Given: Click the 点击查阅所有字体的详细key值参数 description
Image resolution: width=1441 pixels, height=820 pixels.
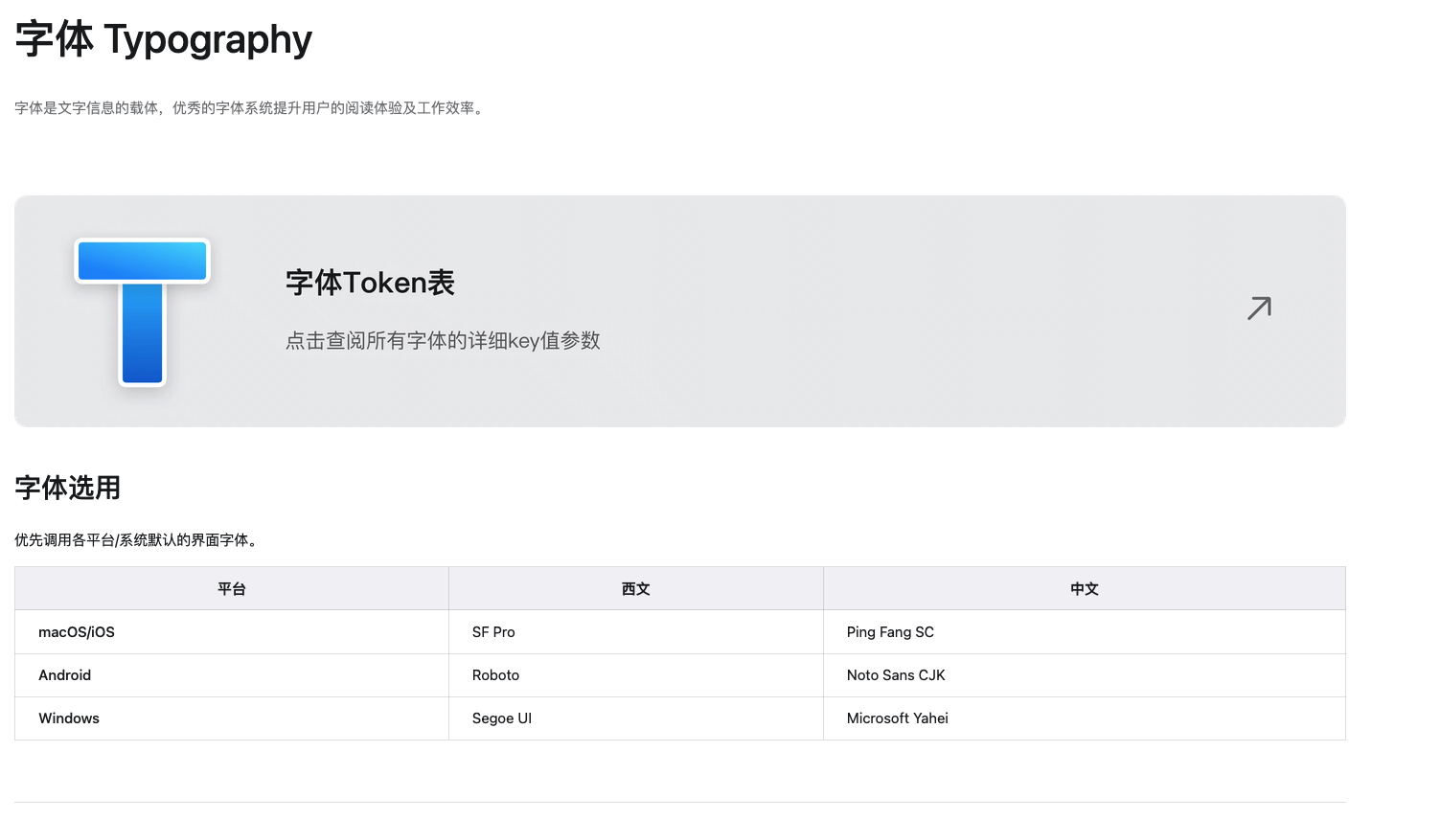Looking at the screenshot, I should [x=443, y=341].
